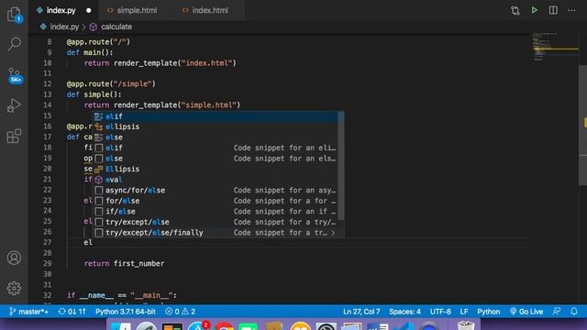Viewport: 587px width, 330px height.
Task: Select the try/except/else snippet suggestion
Action: [216, 222]
